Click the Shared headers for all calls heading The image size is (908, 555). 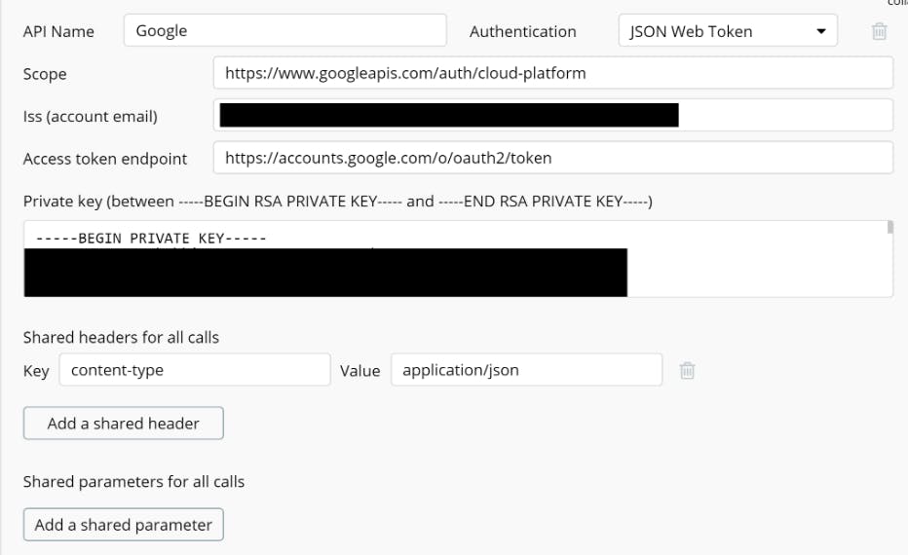121,338
